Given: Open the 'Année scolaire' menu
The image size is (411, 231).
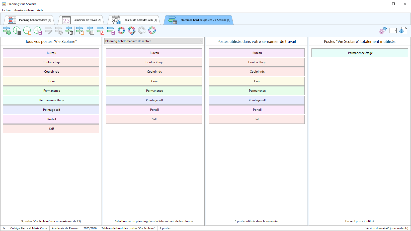Looking at the screenshot, I should (x=24, y=10).
